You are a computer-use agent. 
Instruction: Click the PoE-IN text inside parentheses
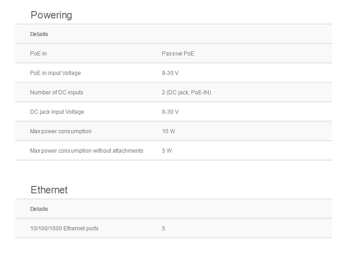pyautogui.click(x=200, y=93)
